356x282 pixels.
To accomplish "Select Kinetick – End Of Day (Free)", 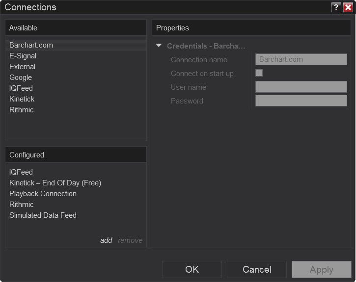I will 55,183.
